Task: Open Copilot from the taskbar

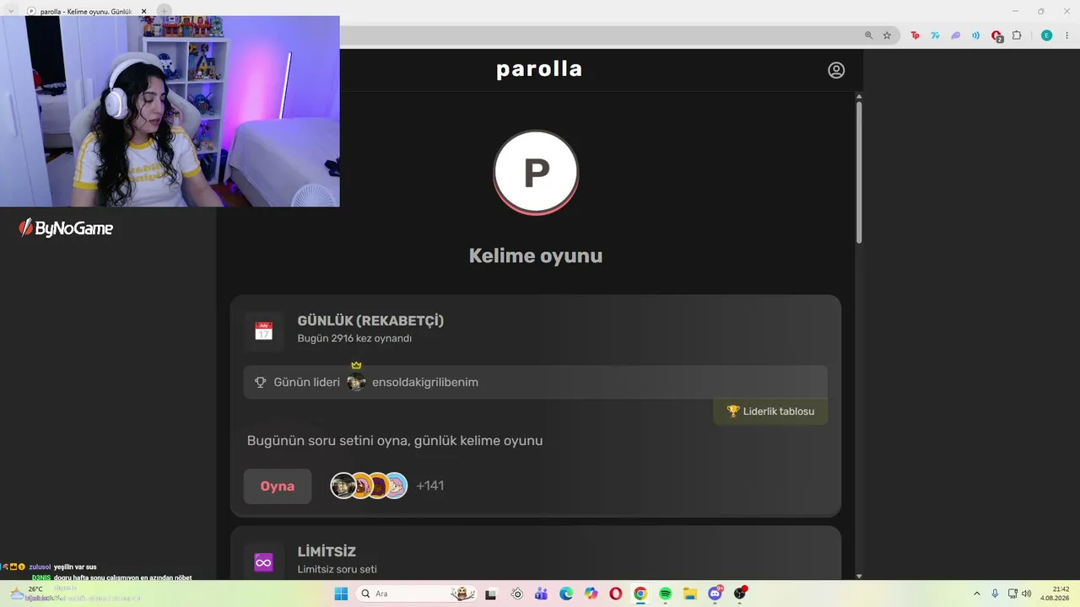Action: pyautogui.click(x=591, y=594)
